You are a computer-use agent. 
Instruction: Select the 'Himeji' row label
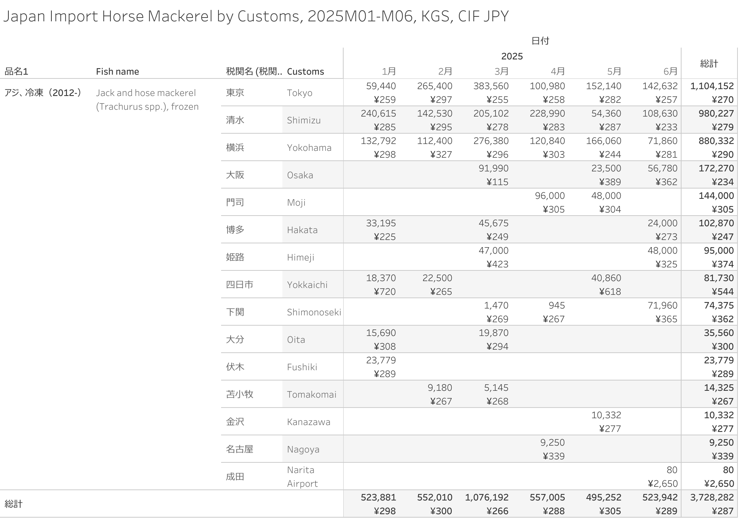point(301,257)
